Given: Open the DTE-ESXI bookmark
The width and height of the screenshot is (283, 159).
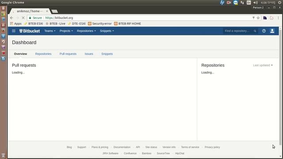Looking at the screenshot, I should tap(76, 23).
